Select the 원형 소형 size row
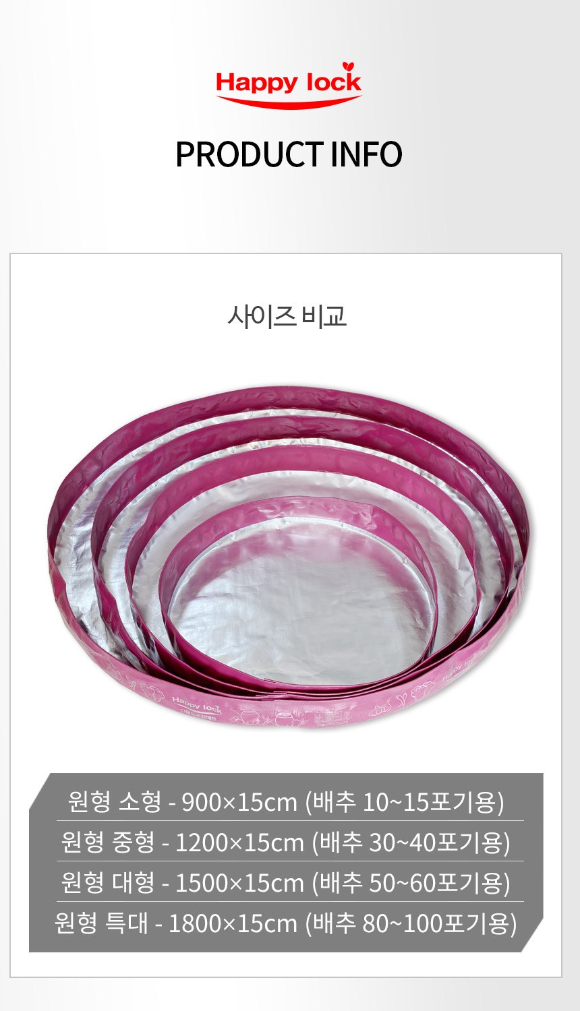The width and height of the screenshot is (580, 1011). 287,801
